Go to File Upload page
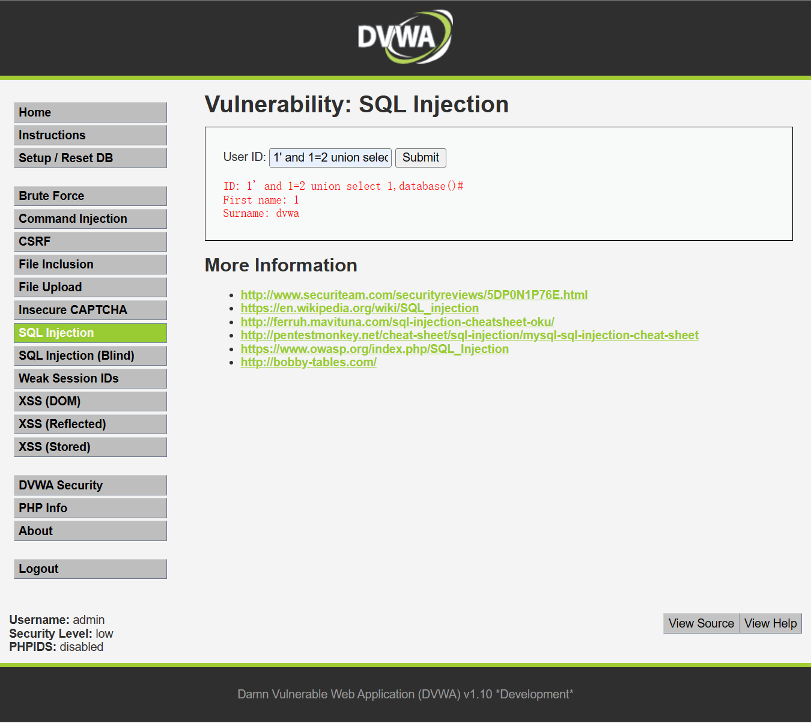 point(90,287)
